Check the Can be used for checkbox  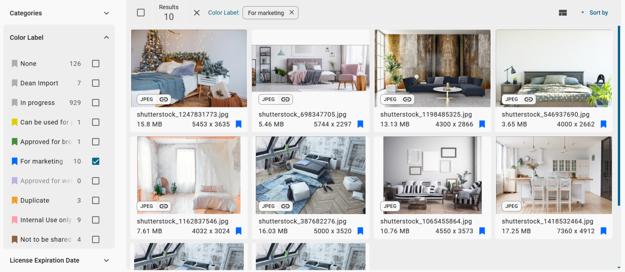click(96, 122)
